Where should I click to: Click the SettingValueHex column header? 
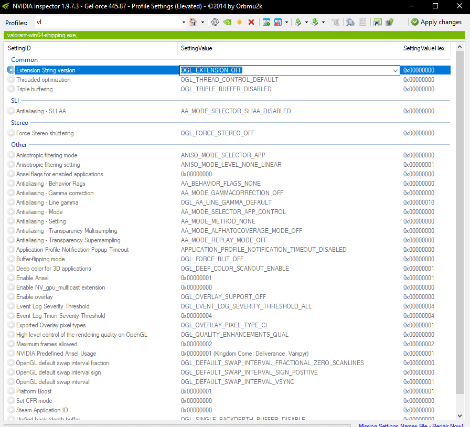click(x=425, y=48)
